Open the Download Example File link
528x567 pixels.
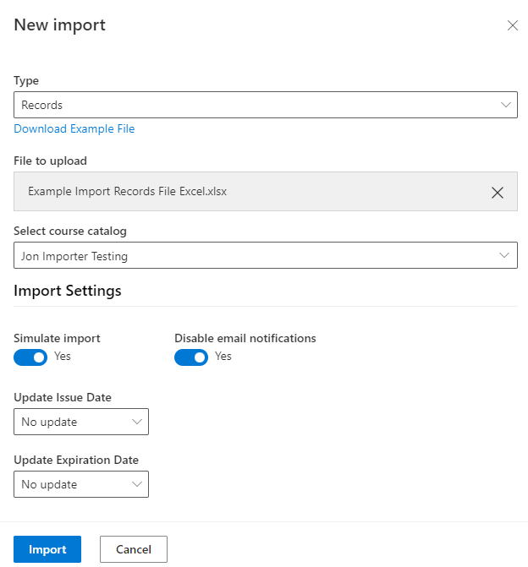pos(74,128)
